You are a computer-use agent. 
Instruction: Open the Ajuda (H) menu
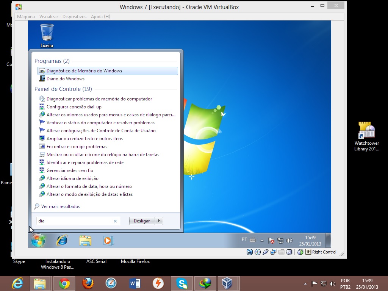[100, 17]
